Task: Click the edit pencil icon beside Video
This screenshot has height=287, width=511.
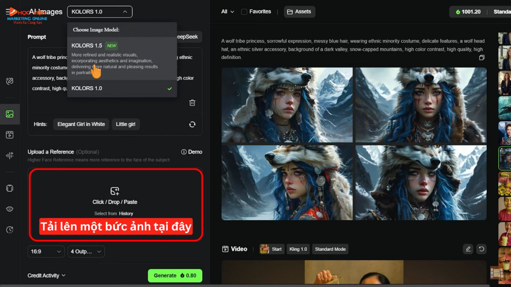Action: [468, 249]
